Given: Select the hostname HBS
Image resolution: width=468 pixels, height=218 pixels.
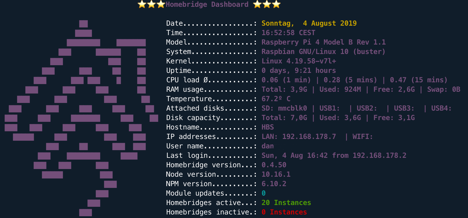Looking at the screenshot, I should coord(267,127).
